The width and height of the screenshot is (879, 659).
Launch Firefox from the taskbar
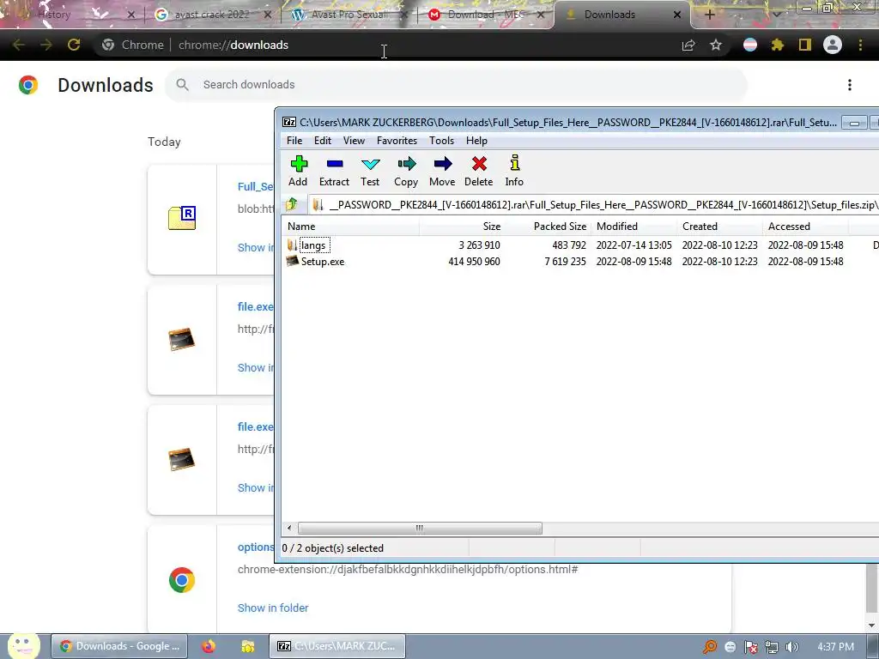pyautogui.click(x=209, y=646)
